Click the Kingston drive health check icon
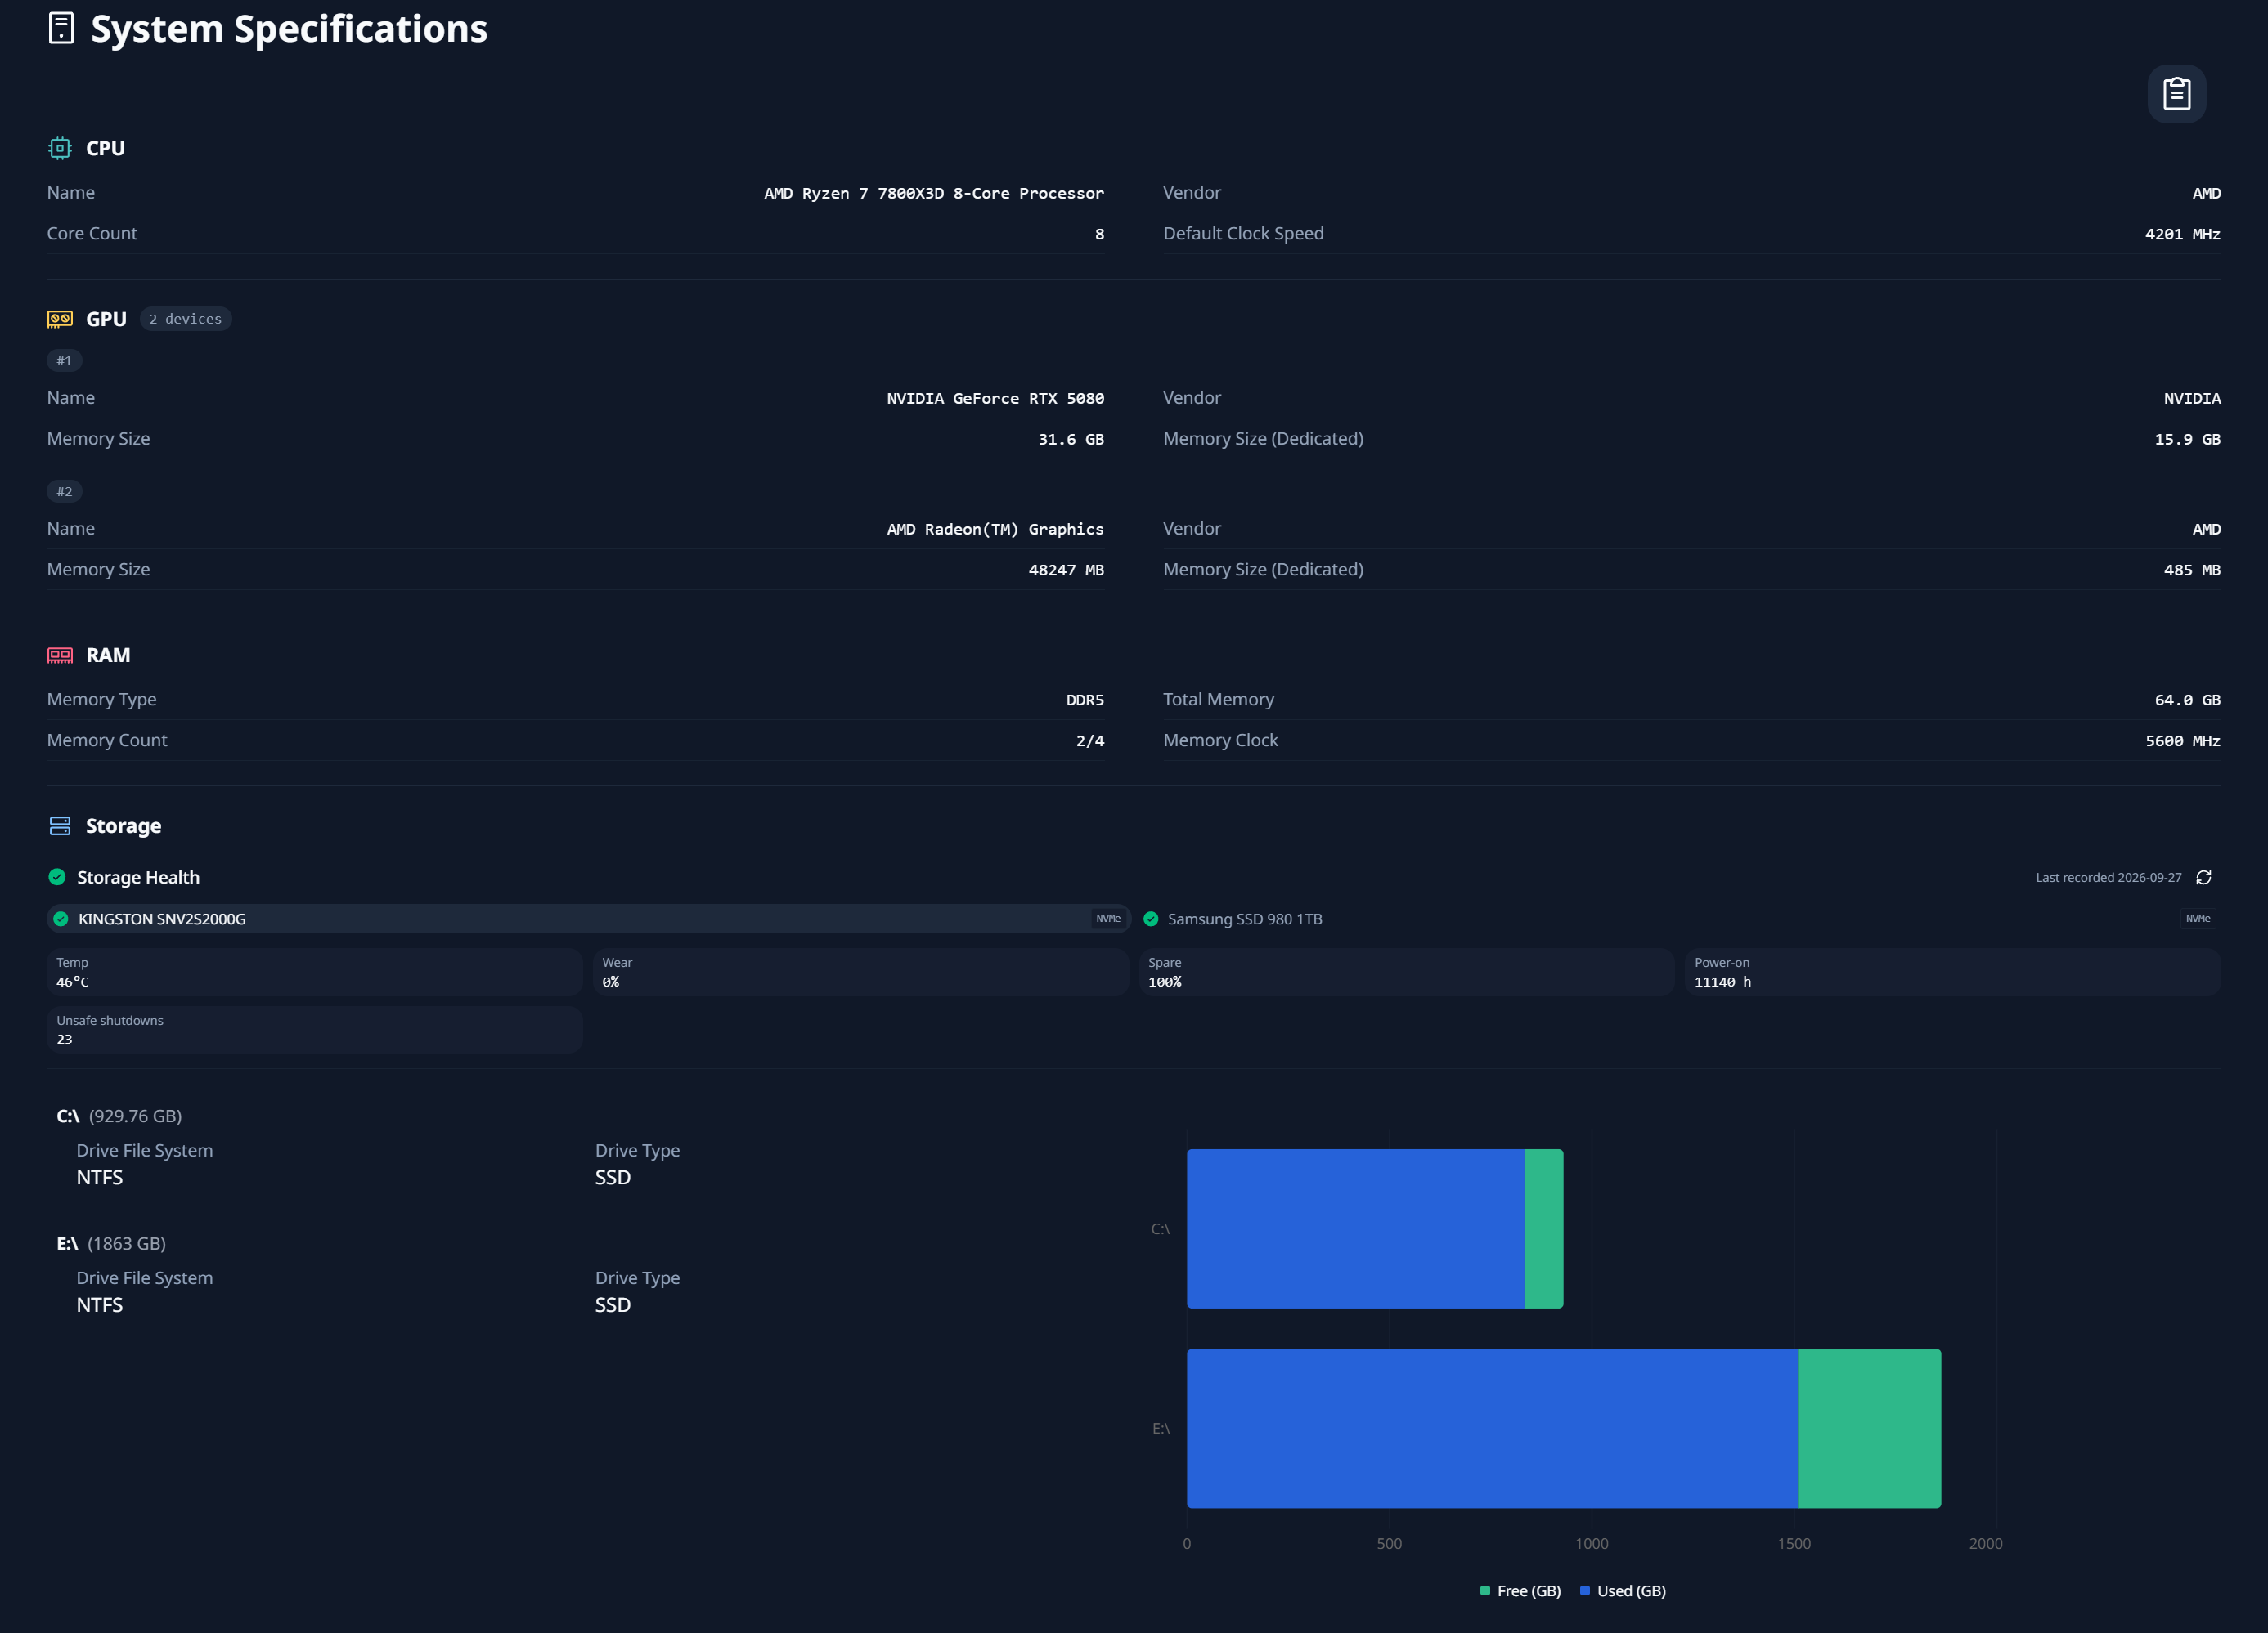Viewport: 2268px width, 1633px height. tap(61, 919)
